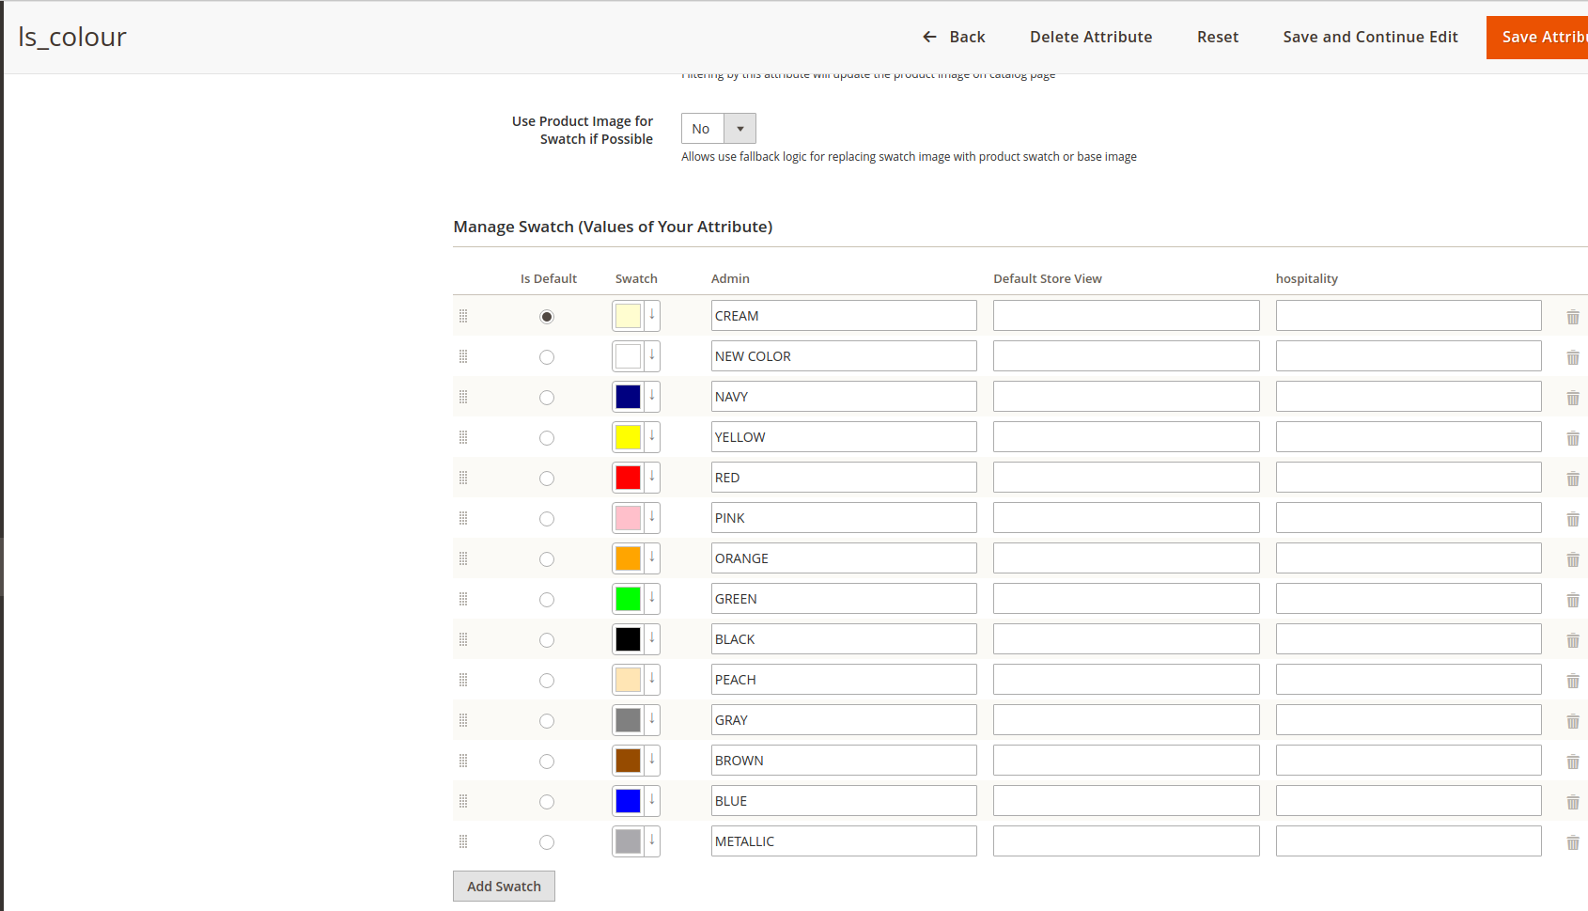Screen dimensions: 1588x911
Task: Click drag handle for YELLOW row
Action: coord(463,437)
